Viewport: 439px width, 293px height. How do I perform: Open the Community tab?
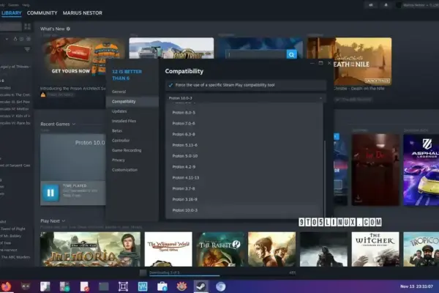pyautogui.click(x=42, y=13)
